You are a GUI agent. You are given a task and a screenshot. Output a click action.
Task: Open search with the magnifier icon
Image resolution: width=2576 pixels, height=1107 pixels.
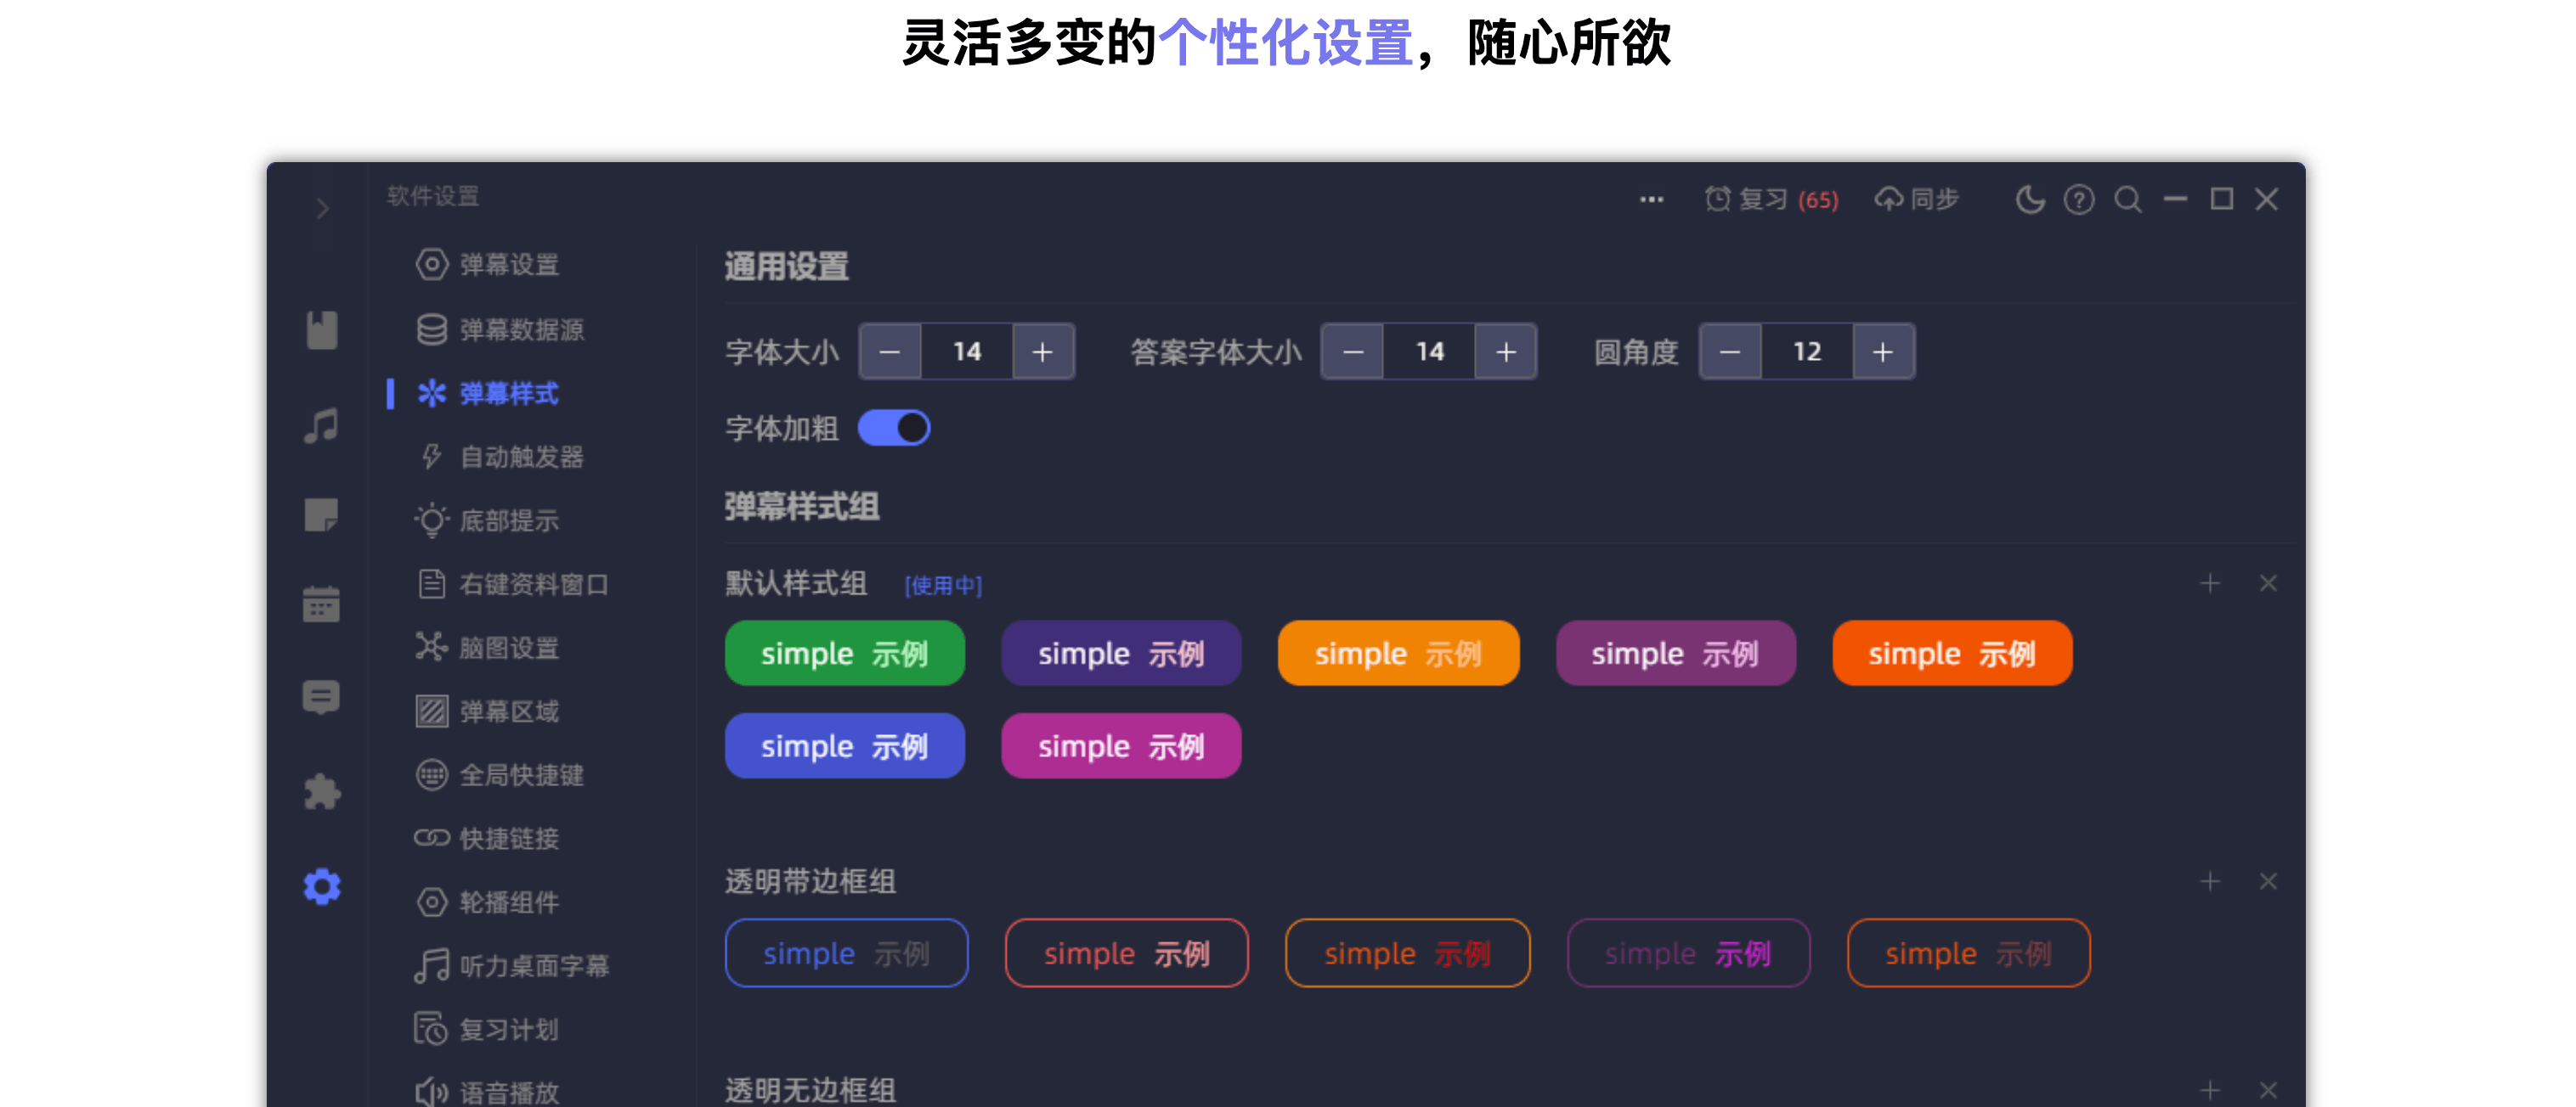[2128, 199]
